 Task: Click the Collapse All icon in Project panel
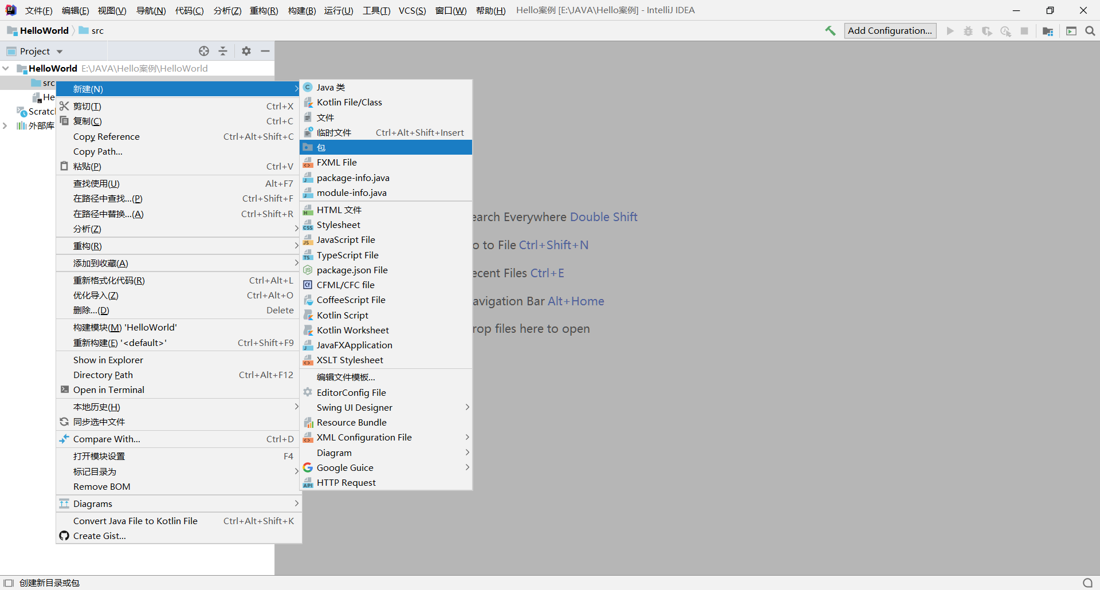223,51
